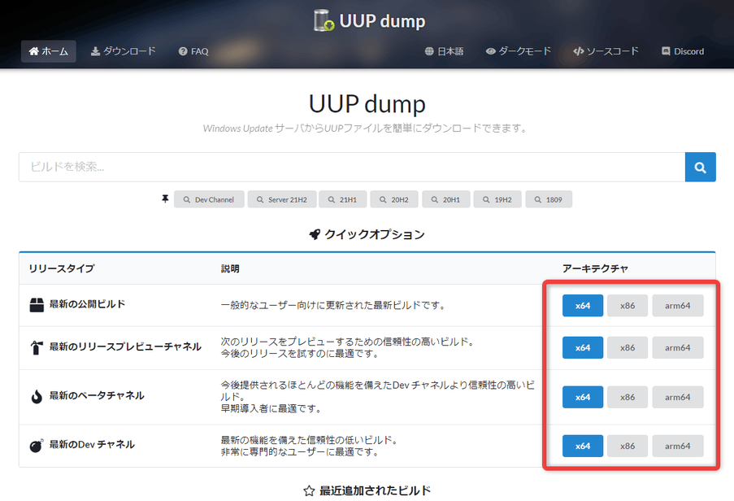This screenshot has width=734, height=501.
Task: Click the アーキテクチャ column header
Action: click(x=595, y=268)
